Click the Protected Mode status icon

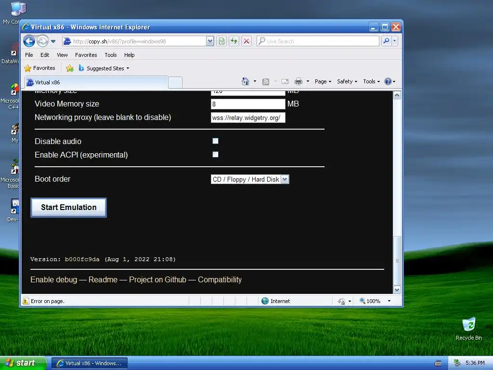tap(341, 302)
